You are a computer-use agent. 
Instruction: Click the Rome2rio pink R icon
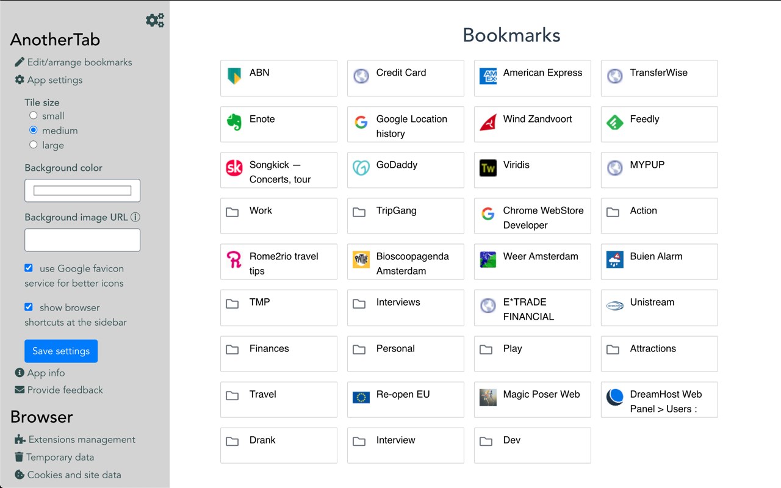coord(234,259)
